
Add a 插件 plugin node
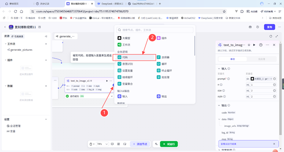coord(162,38)
